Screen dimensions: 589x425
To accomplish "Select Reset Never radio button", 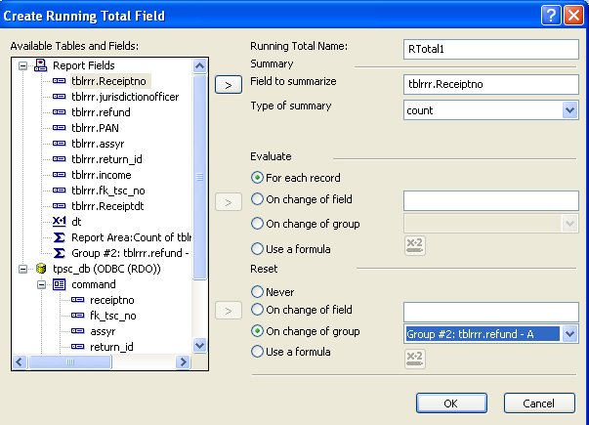I will point(258,292).
